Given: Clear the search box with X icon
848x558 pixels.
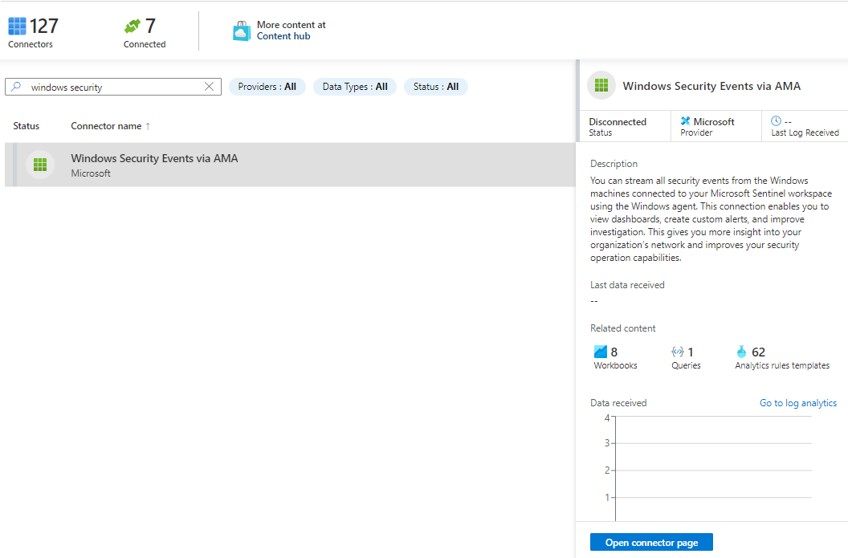Looking at the screenshot, I should (210, 87).
